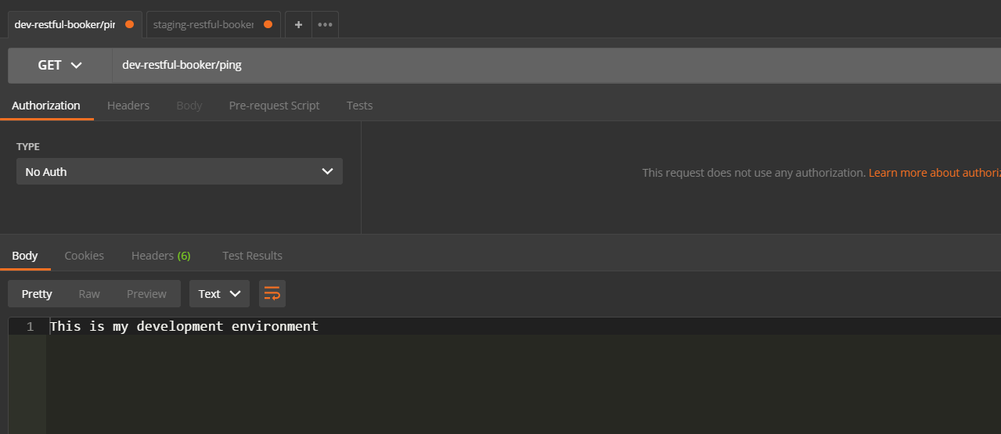
Task: Expand the No Auth type dropdown
Action: tap(179, 172)
